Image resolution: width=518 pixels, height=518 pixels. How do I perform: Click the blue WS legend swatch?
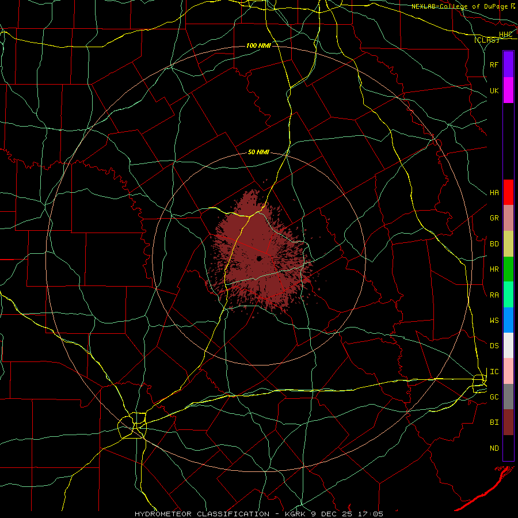[508, 320]
